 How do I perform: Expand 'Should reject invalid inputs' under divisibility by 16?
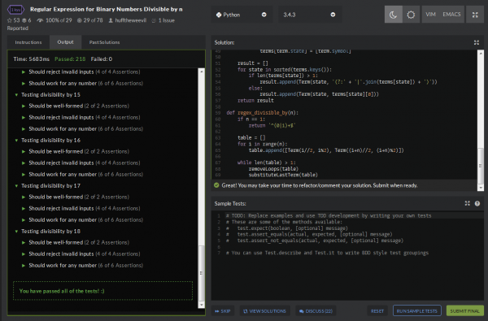(24, 163)
